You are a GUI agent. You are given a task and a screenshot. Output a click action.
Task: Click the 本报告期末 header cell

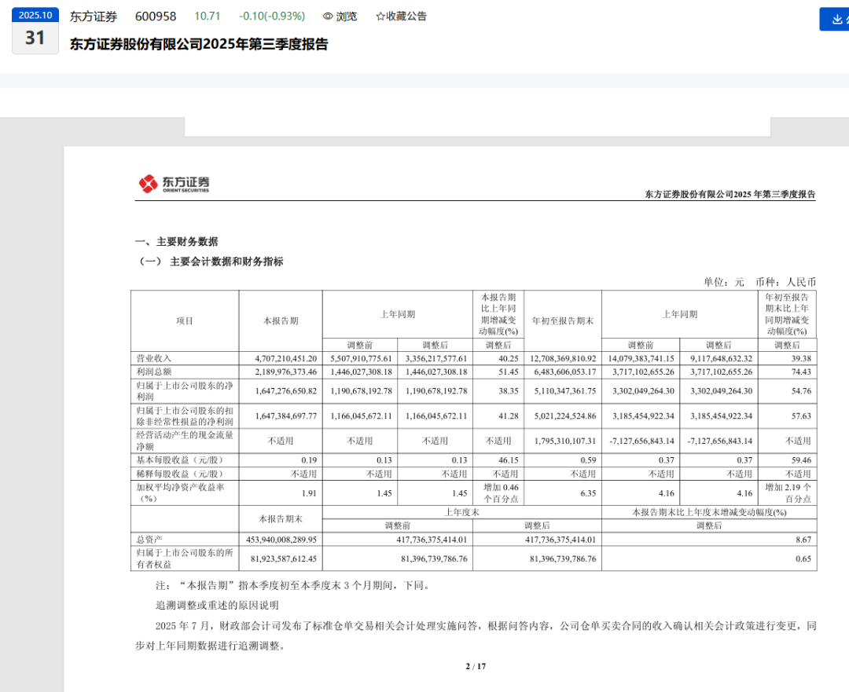pos(281,519)
